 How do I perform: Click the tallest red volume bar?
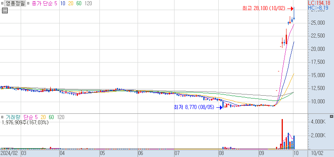282,134
